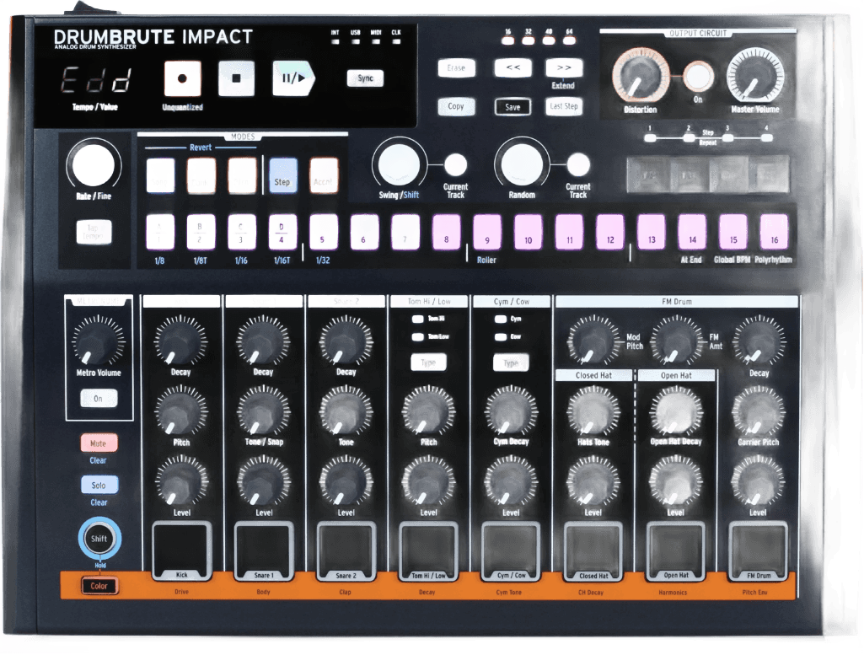Click the Rate / Fine knob

tap(93, 164)
